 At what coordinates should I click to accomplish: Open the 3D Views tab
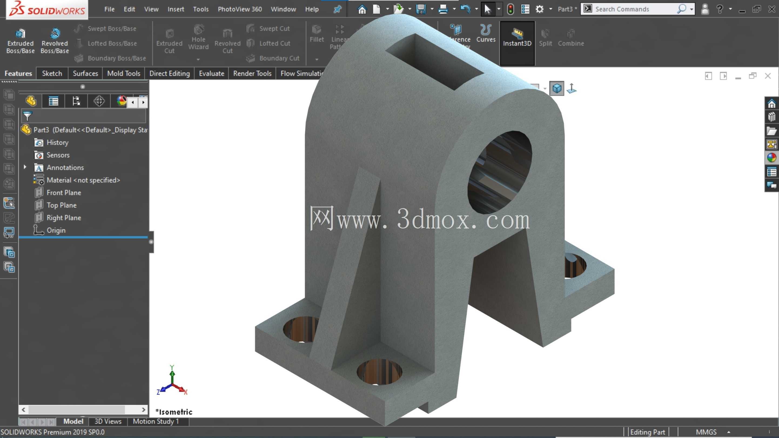[x=108, y=421]
